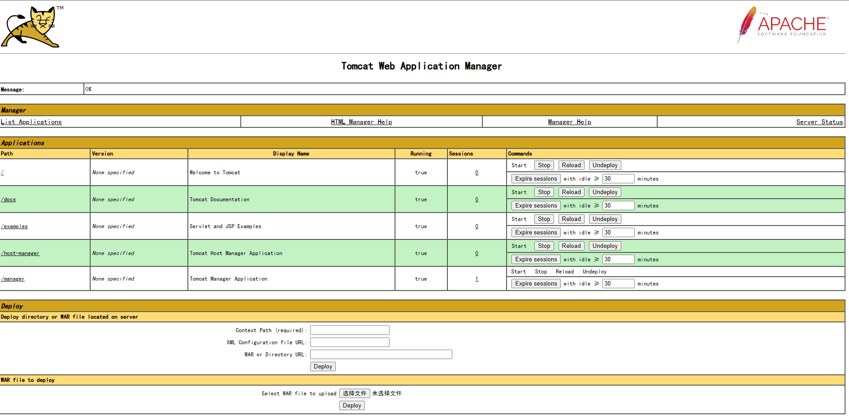Screen dimensions: 849x416
Task: Click the Tomcat cat logo
Action: pos(31,27)
